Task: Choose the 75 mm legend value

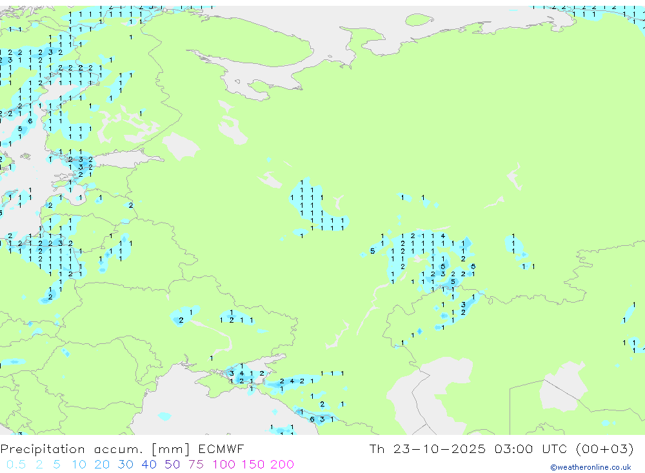Action: tap(196, 465)
